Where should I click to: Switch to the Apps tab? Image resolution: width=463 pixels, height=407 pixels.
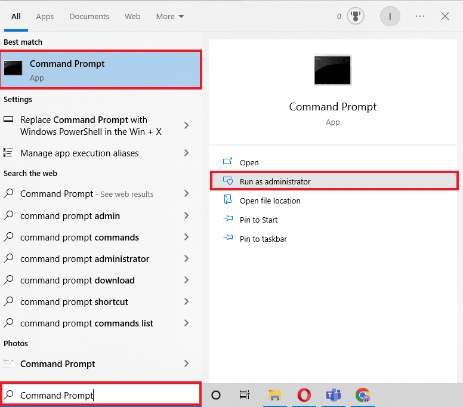point(45,17)
